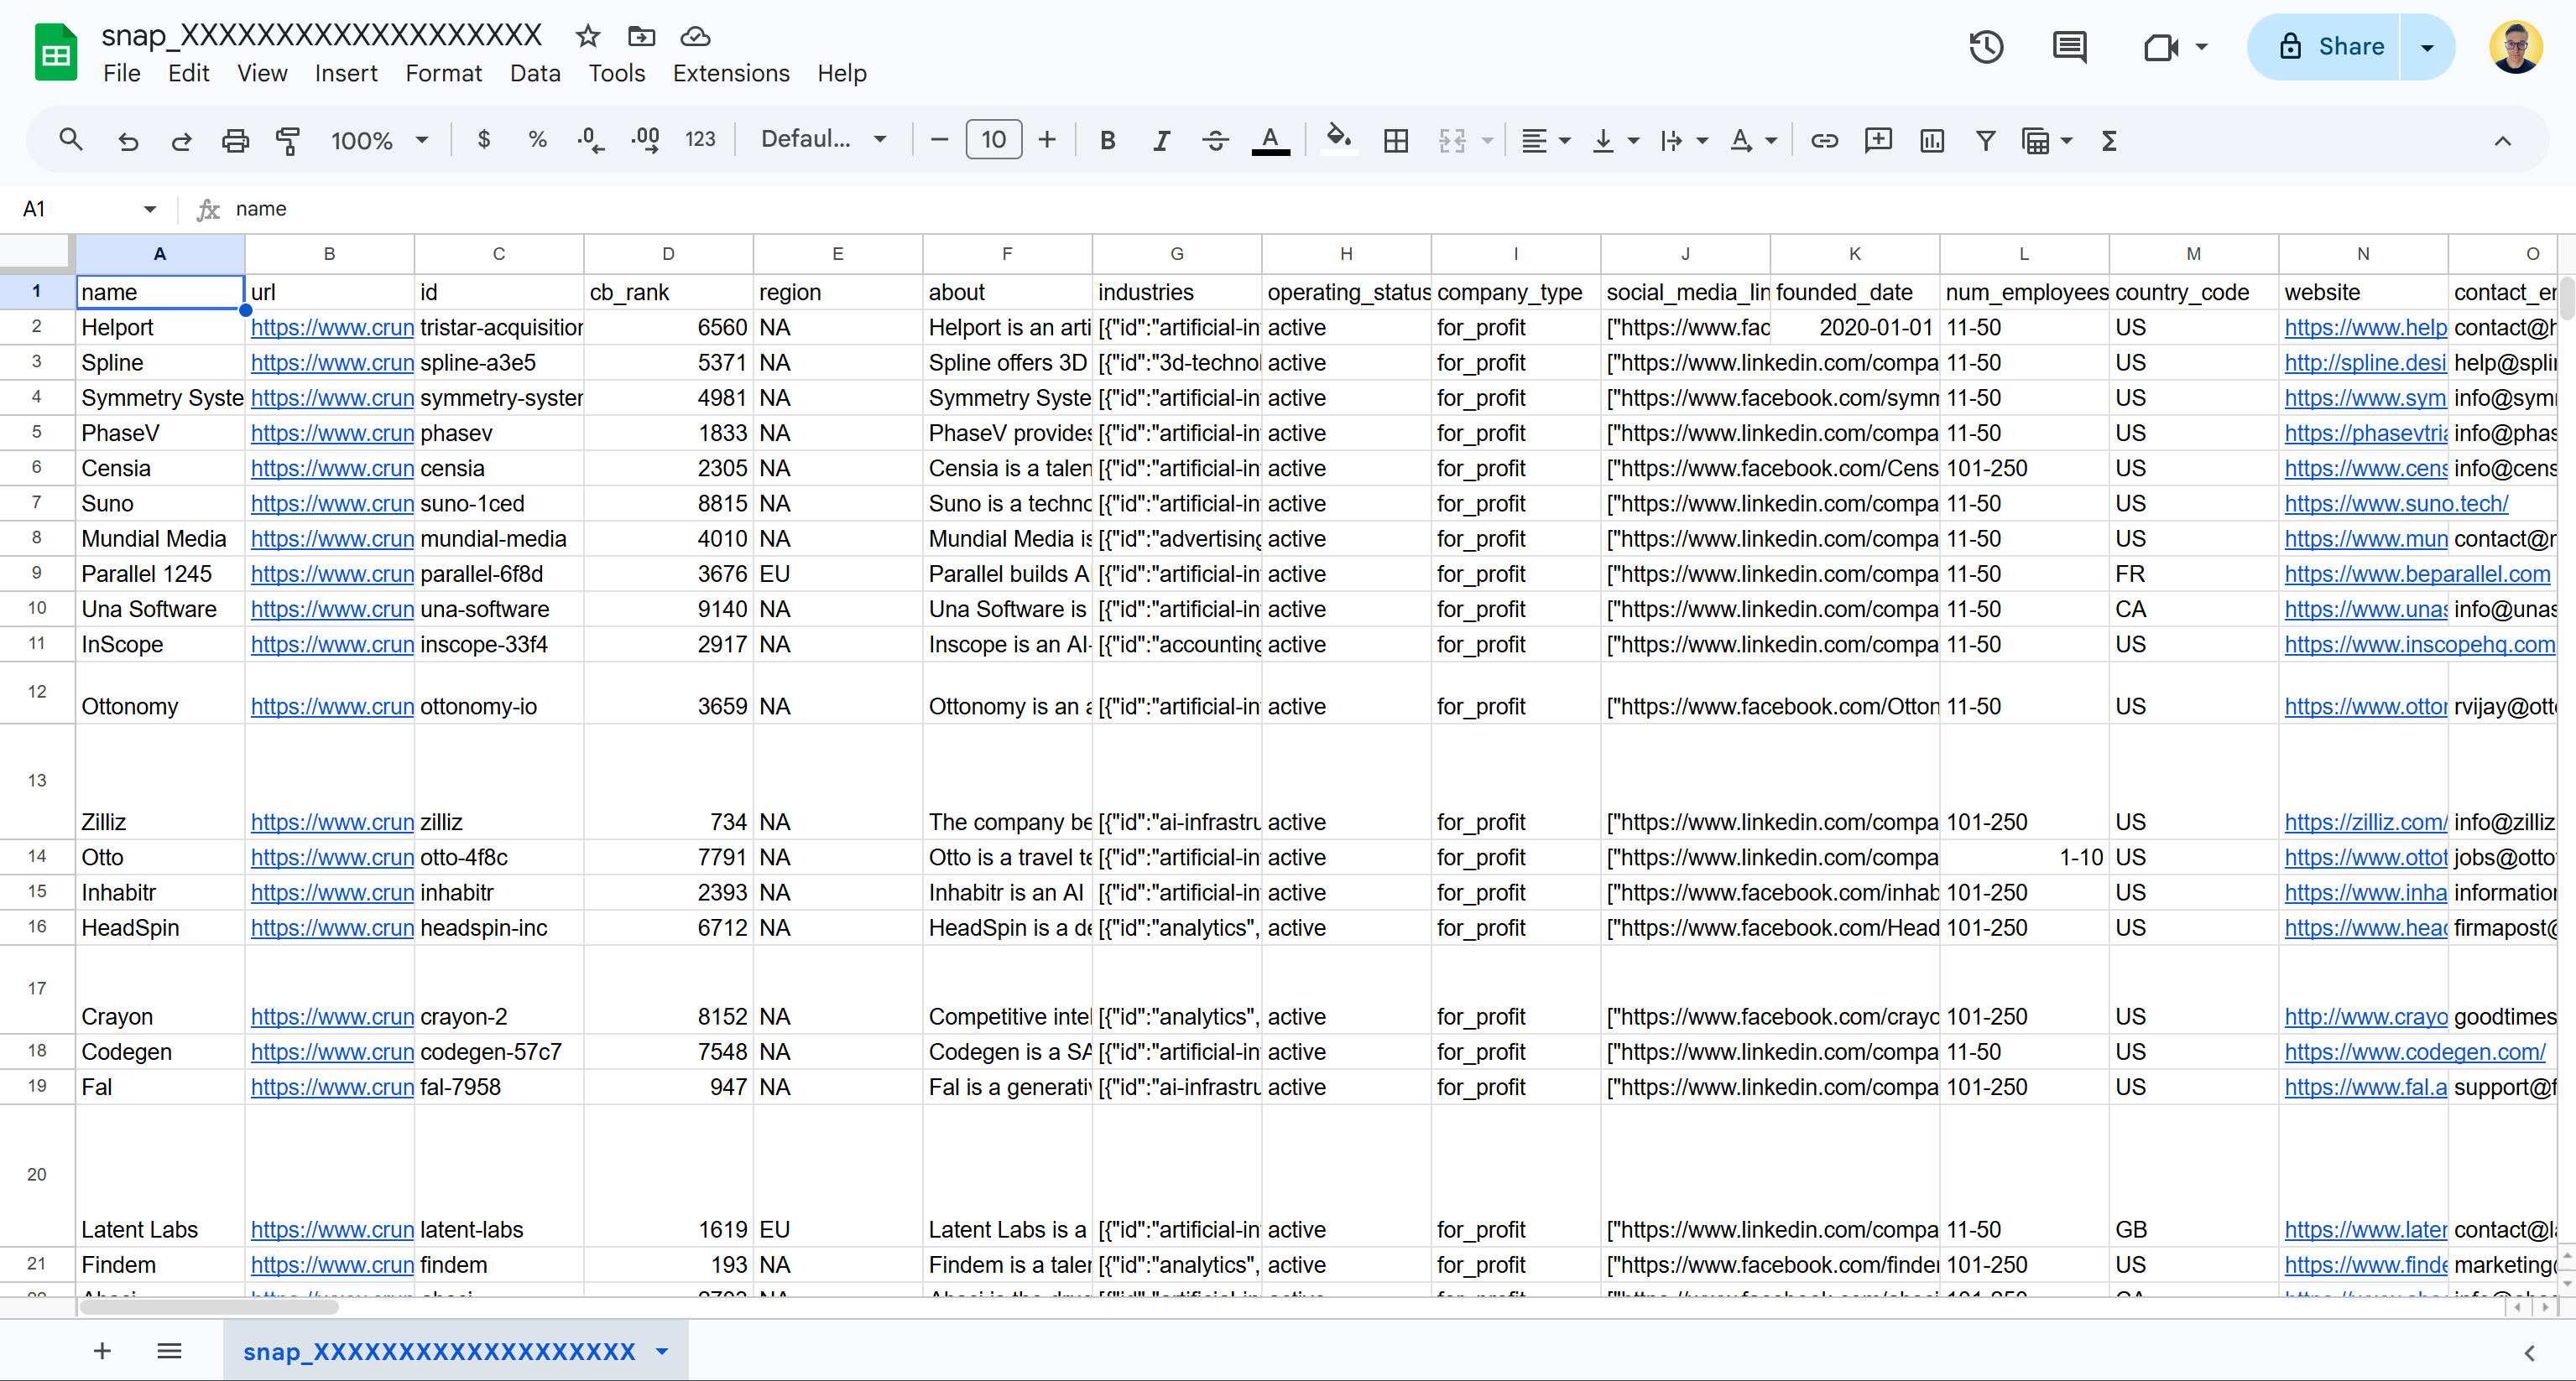Open the zoom level dropdown
The height and width of the screenshot is (1381, 2576).
pyautogui.click(x=379, y=140)
